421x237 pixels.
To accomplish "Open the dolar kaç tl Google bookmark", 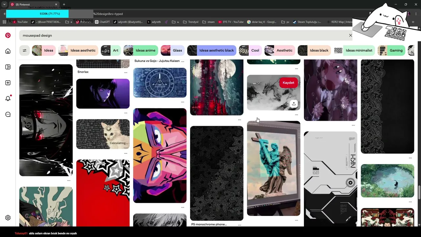I will click(x=262, y=22).
